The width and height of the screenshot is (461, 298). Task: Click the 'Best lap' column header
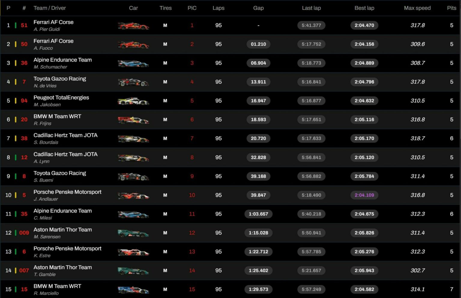(x=364, y=8)
